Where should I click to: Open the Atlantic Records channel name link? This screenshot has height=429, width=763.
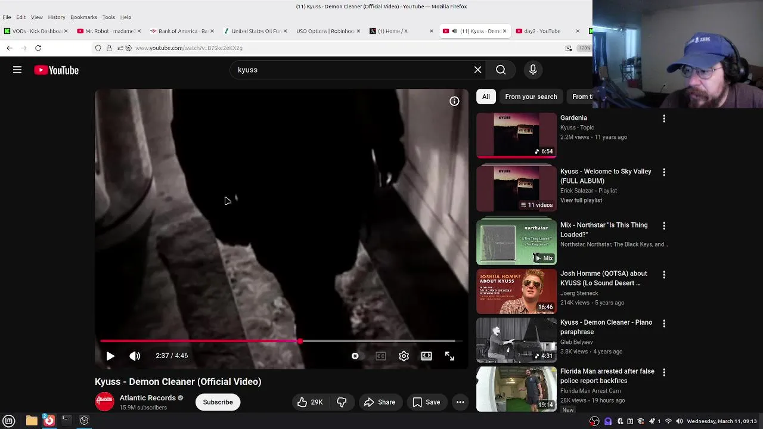(147, 398)
